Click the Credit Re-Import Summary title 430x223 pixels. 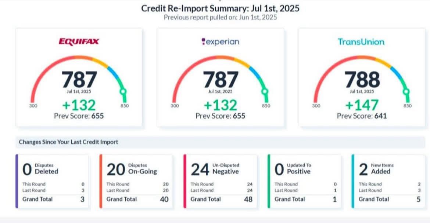point(220,8)
